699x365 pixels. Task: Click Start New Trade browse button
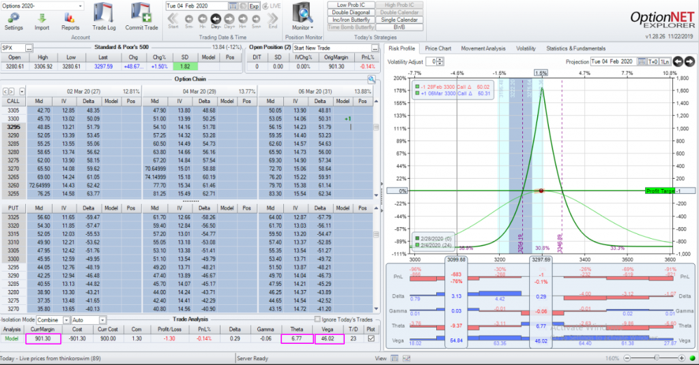coord(375,48)
